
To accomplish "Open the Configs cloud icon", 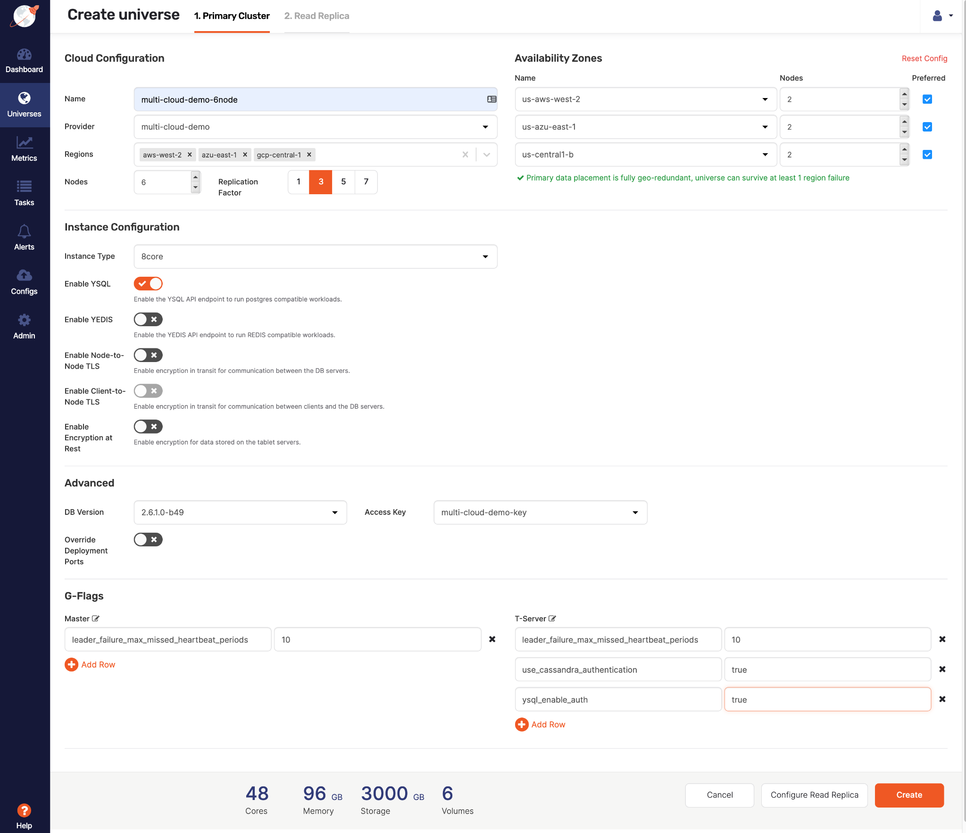I will pyautogui.click(x=24, y=276).
